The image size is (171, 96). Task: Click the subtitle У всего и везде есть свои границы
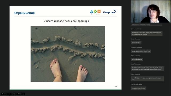(x=66, y=21)
